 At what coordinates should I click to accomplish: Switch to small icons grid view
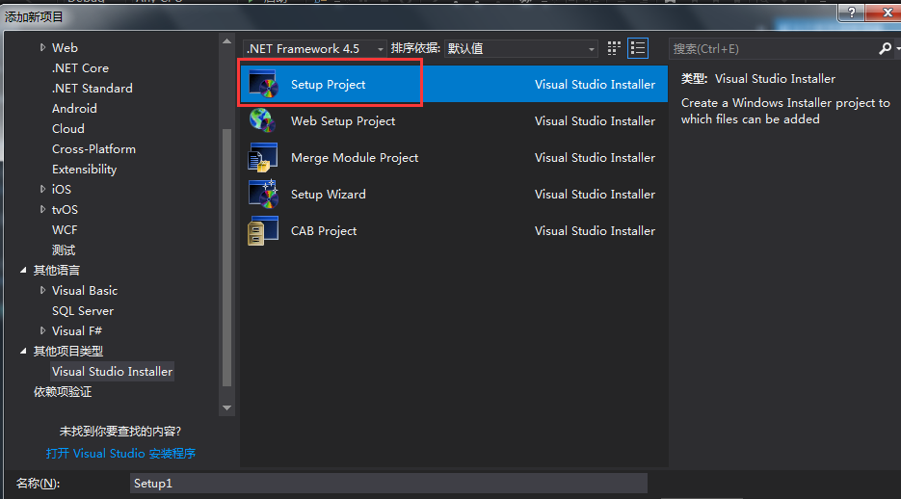coord(614,48)
